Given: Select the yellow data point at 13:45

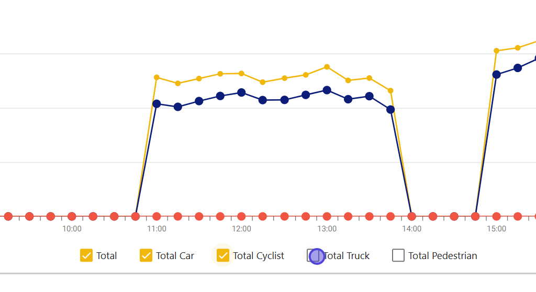Looking at the screenshot, I should (390, 90).
